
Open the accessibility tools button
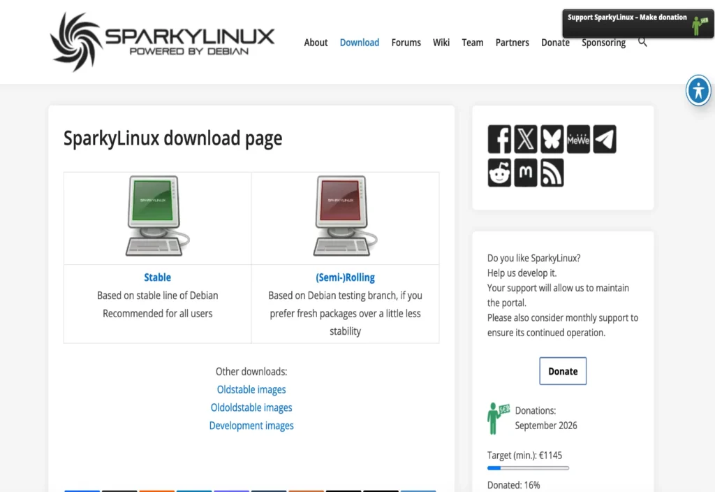(698, 90)
